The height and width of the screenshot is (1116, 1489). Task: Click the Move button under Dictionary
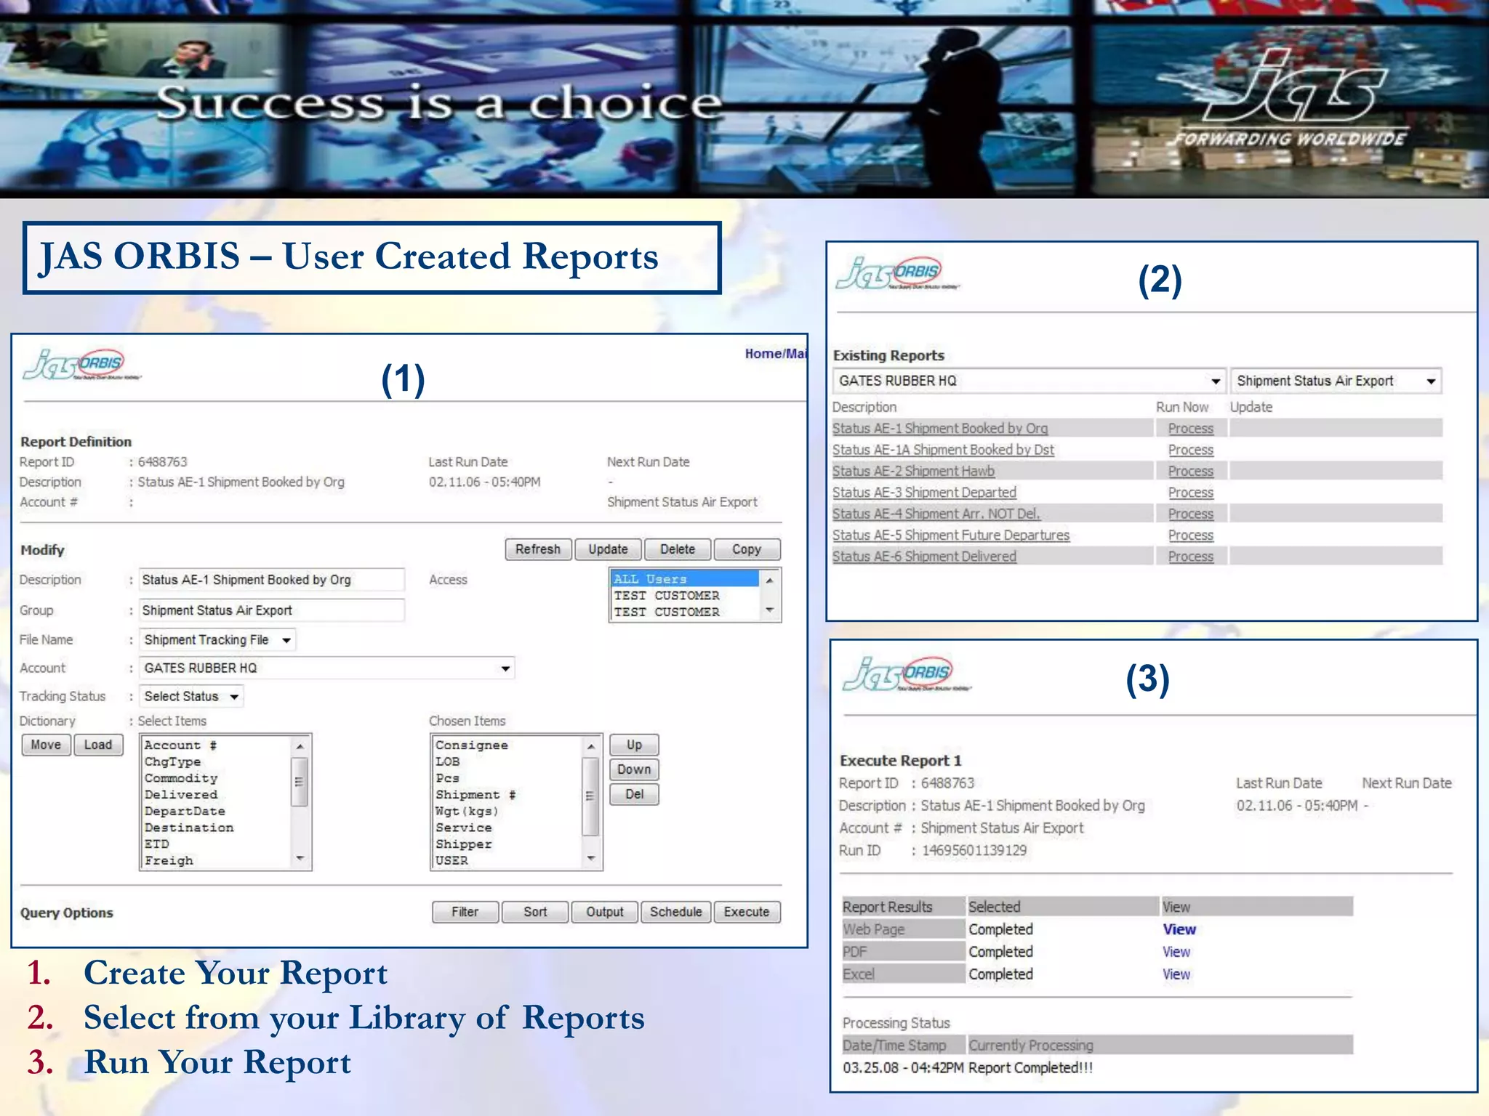(46, 745)
